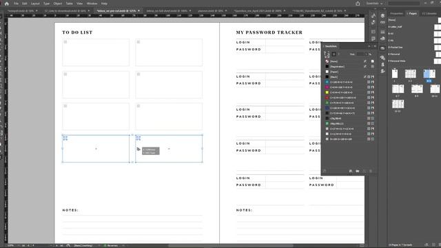The image size is (441, 248).
Task: Click the search field in the top bar
Action: pos(404,3)
